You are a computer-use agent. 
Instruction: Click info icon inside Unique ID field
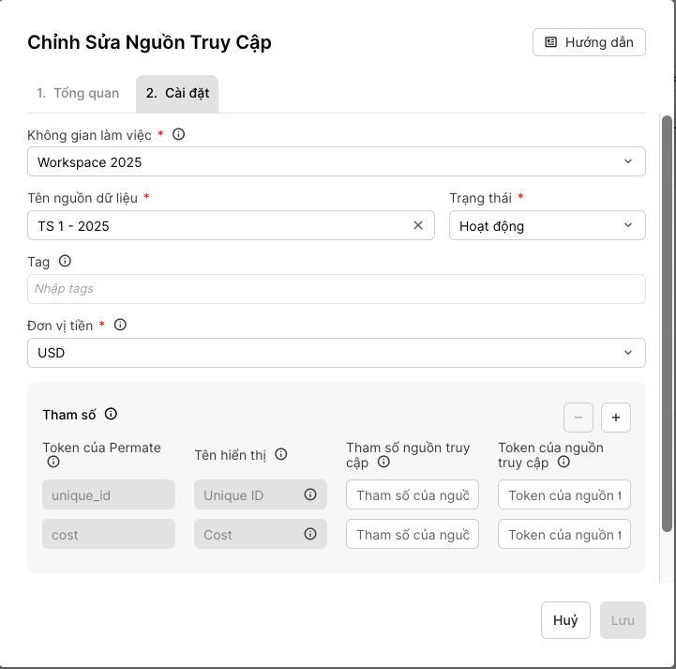(x=310, y=494)
